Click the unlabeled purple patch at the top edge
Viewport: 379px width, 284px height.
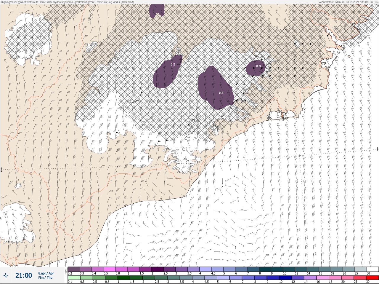point(157,10)
